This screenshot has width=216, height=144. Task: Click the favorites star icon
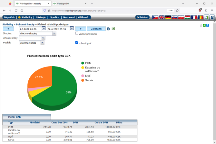(x=201, y=25)
